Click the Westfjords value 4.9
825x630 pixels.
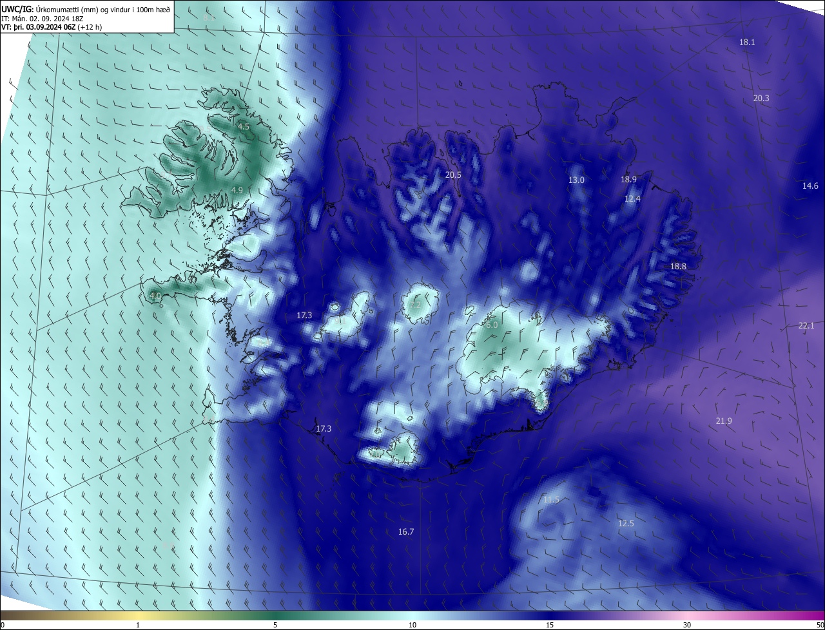pyautogui.click(x=237, y=190)
